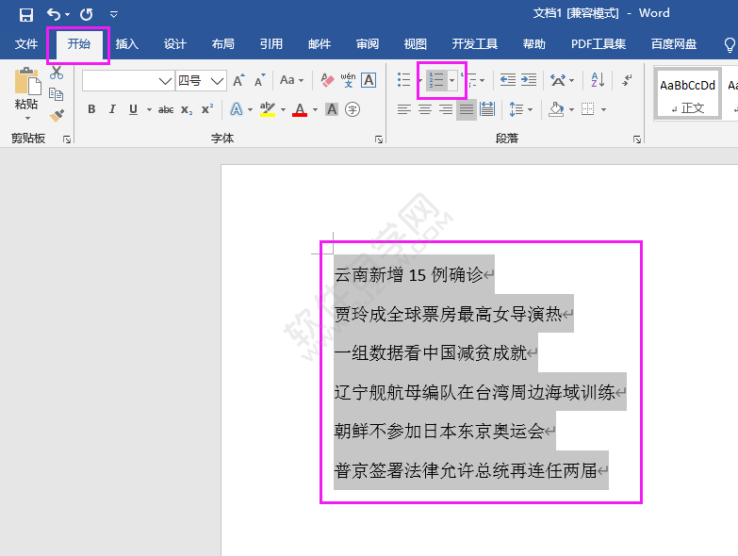Open the 布局 ribbon tab
This screenshot has height=556, width=738.
pyautogui.click(x=223, y=43)
